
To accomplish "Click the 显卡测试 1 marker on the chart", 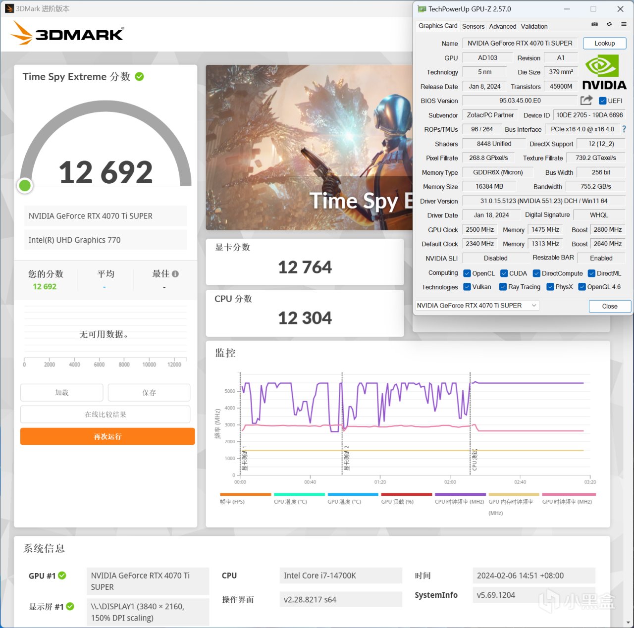I will [x=244, y=458].
